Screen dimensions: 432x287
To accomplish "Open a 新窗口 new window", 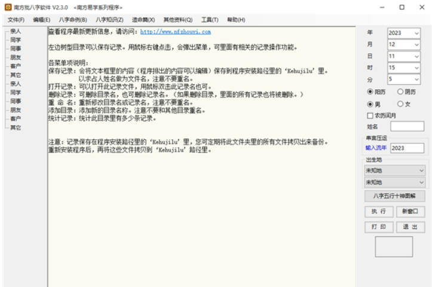I will (x=410, y=212).
